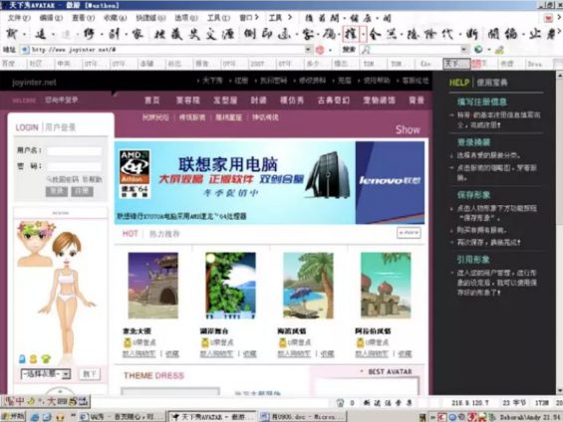Open the castle gate background thumbnail
The height and width of the screenshot is (422, 563).
[x=153, y=286]
